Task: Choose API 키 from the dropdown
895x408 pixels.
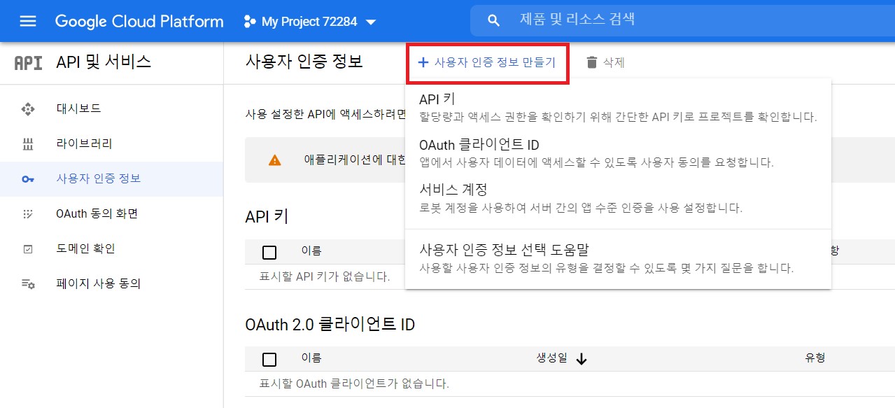Action: coord(618,108)
